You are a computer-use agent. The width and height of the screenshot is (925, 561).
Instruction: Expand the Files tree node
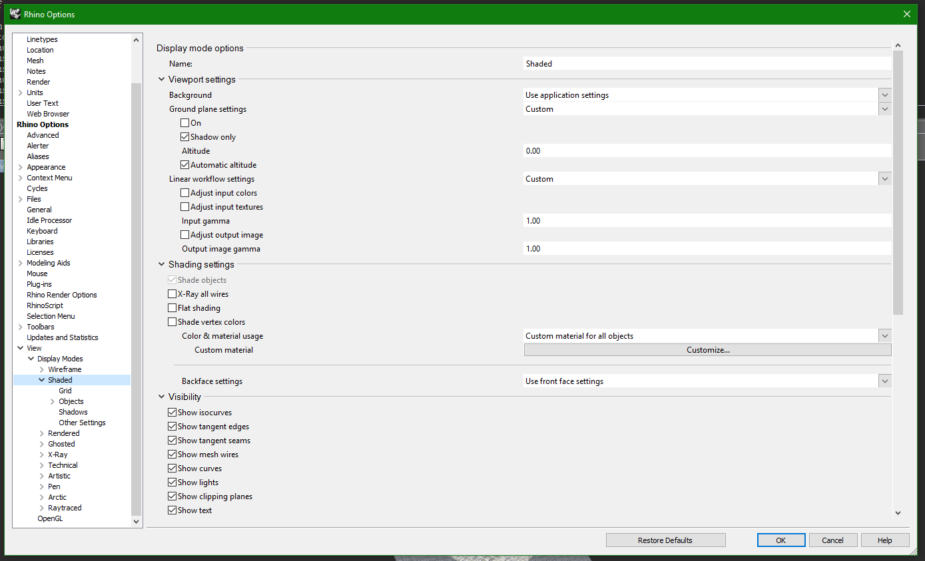21,199
